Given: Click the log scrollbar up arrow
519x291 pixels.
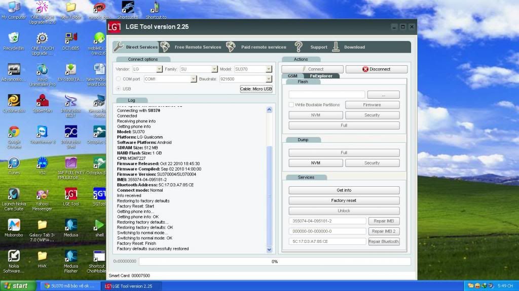Looking at the screenshot, I should 269,109.
